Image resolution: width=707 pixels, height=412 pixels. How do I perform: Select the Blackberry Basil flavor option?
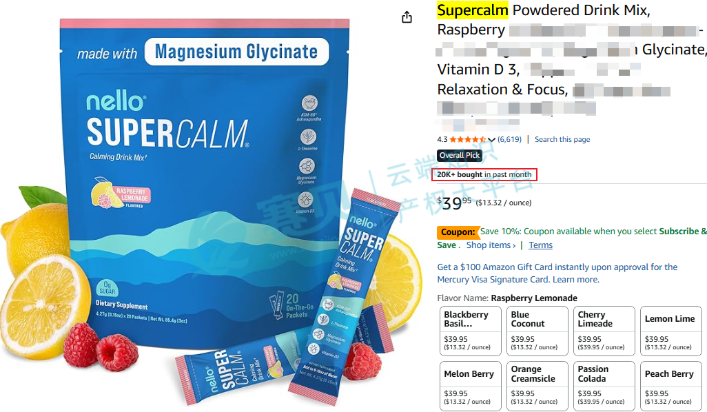pos(470,331)
